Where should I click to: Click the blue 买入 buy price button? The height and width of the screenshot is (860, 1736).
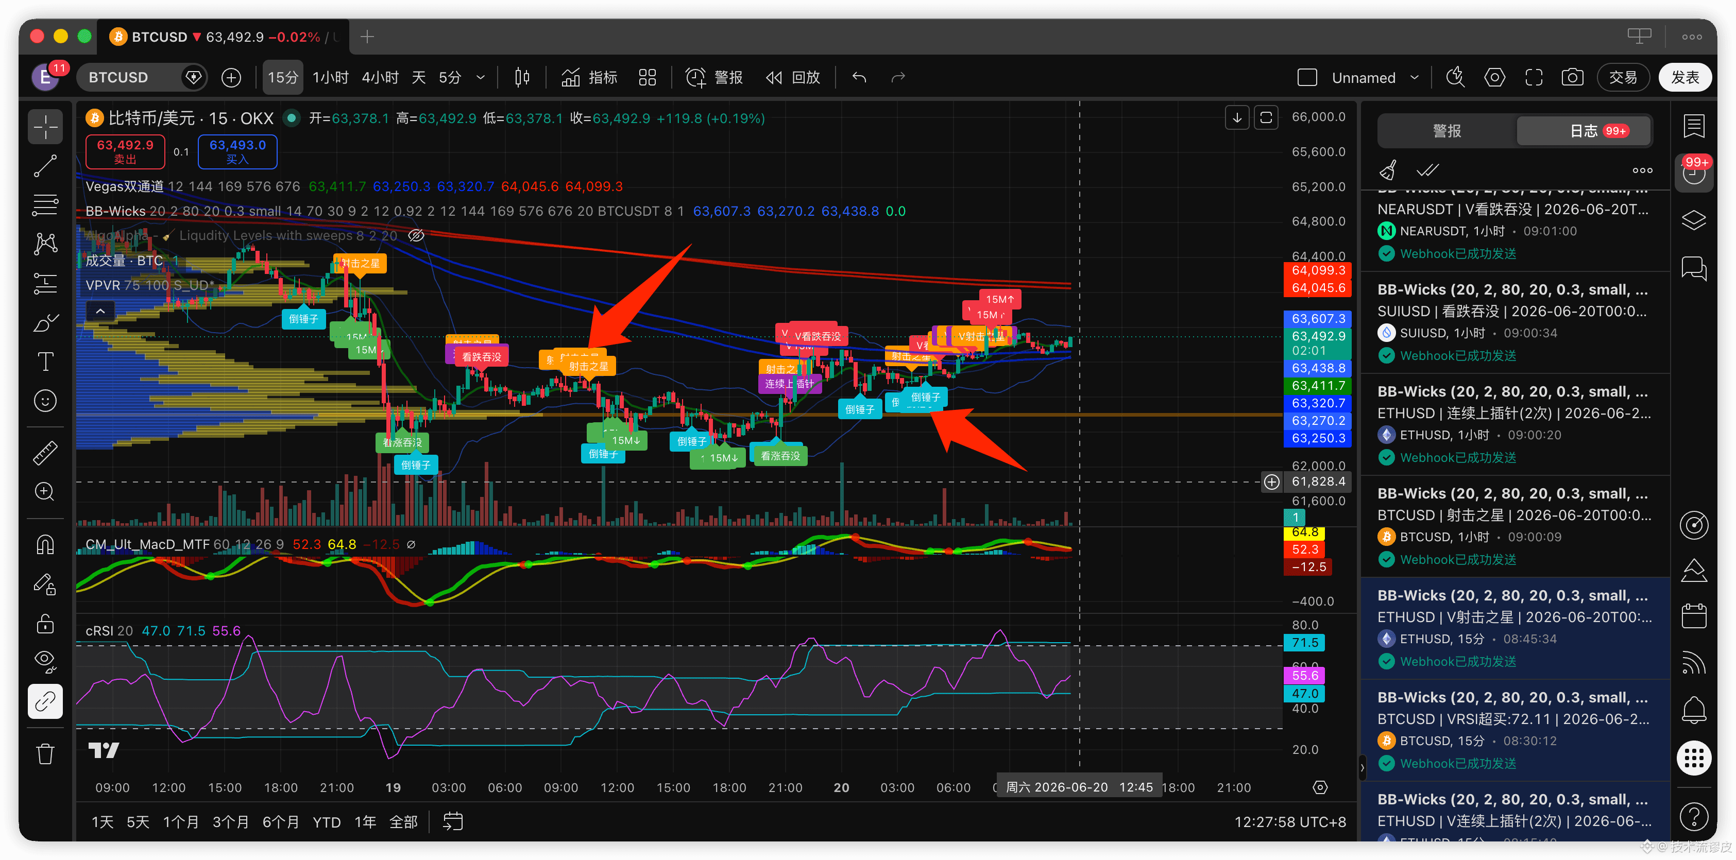point(237,151)
